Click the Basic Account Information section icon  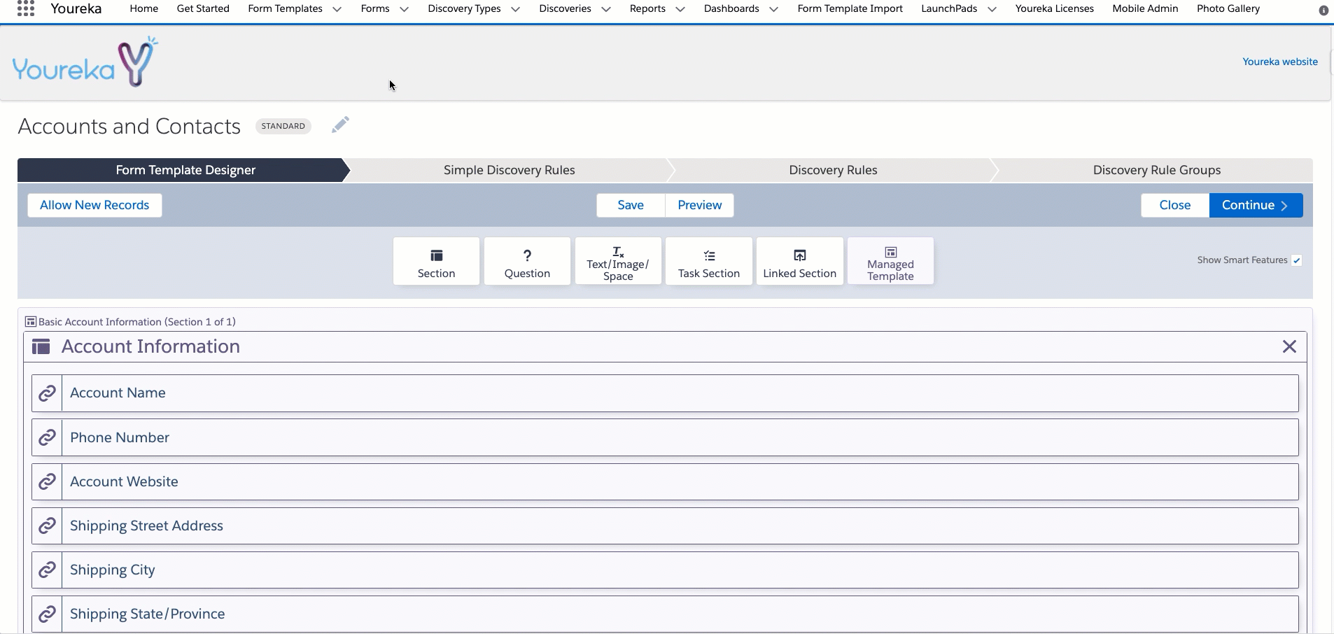tap(31, 322)
